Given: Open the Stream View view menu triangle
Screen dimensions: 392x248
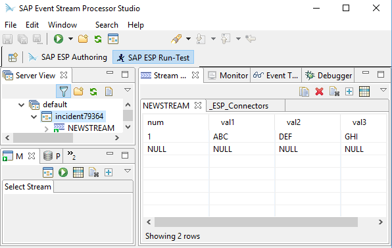Looking at the screenshot, I should tap(383, 89).
